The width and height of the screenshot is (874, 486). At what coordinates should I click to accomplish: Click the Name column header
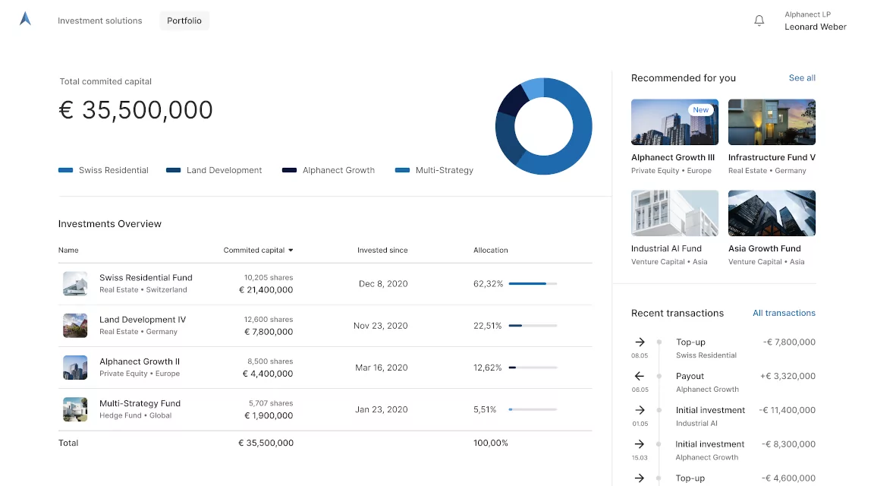(x=68, y=251)
